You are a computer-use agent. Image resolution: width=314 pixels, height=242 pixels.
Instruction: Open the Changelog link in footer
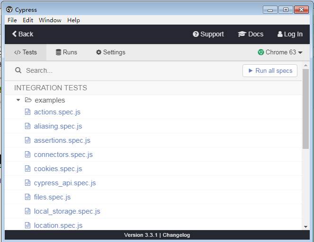coord(176,235)
